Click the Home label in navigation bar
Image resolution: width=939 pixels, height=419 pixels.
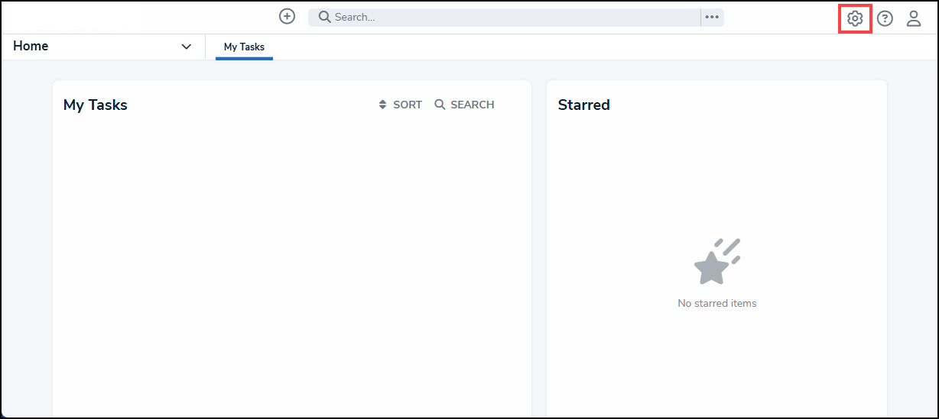[x=31, y=46]
